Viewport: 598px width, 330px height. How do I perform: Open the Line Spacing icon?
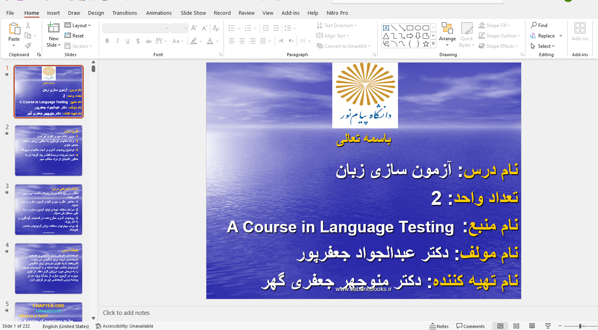(288, 28)
